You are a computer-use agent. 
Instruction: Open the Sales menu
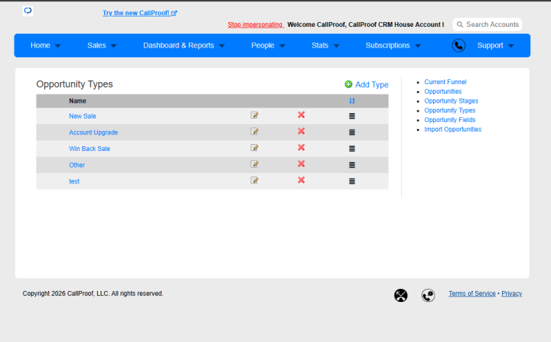(96, 46)
